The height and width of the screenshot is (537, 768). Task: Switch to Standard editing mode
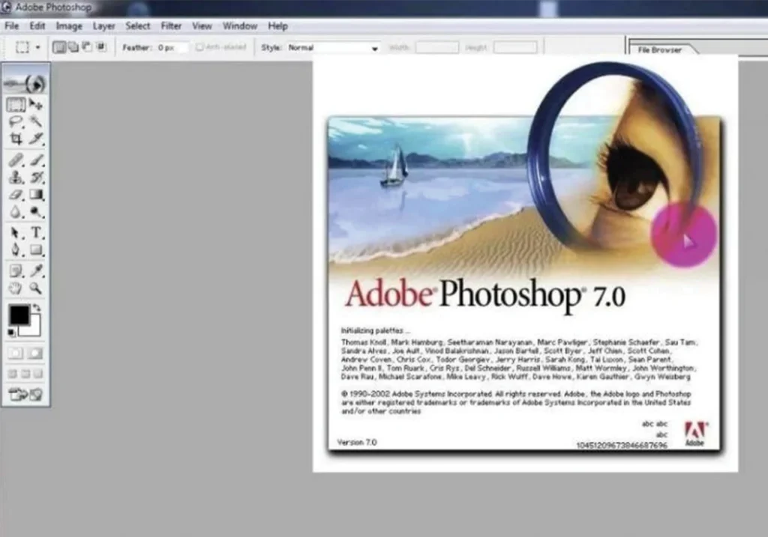pyautogui.click(x=16, y=353)
